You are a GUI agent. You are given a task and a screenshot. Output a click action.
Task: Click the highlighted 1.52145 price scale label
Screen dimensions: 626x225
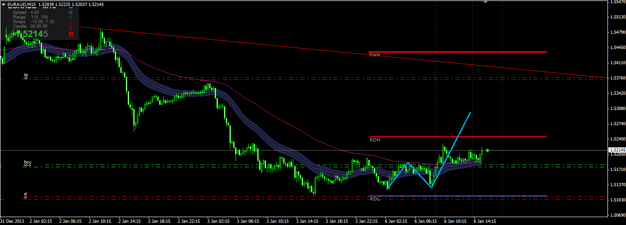617,150
